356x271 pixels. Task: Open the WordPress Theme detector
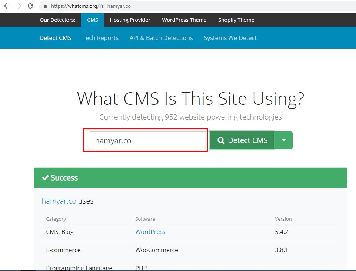(x=184, y=20)
